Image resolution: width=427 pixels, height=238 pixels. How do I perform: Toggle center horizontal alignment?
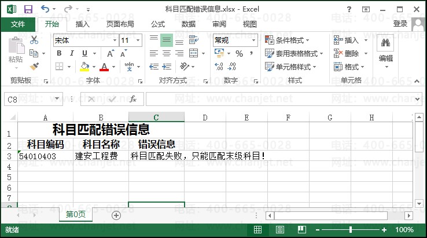point(167,53)
